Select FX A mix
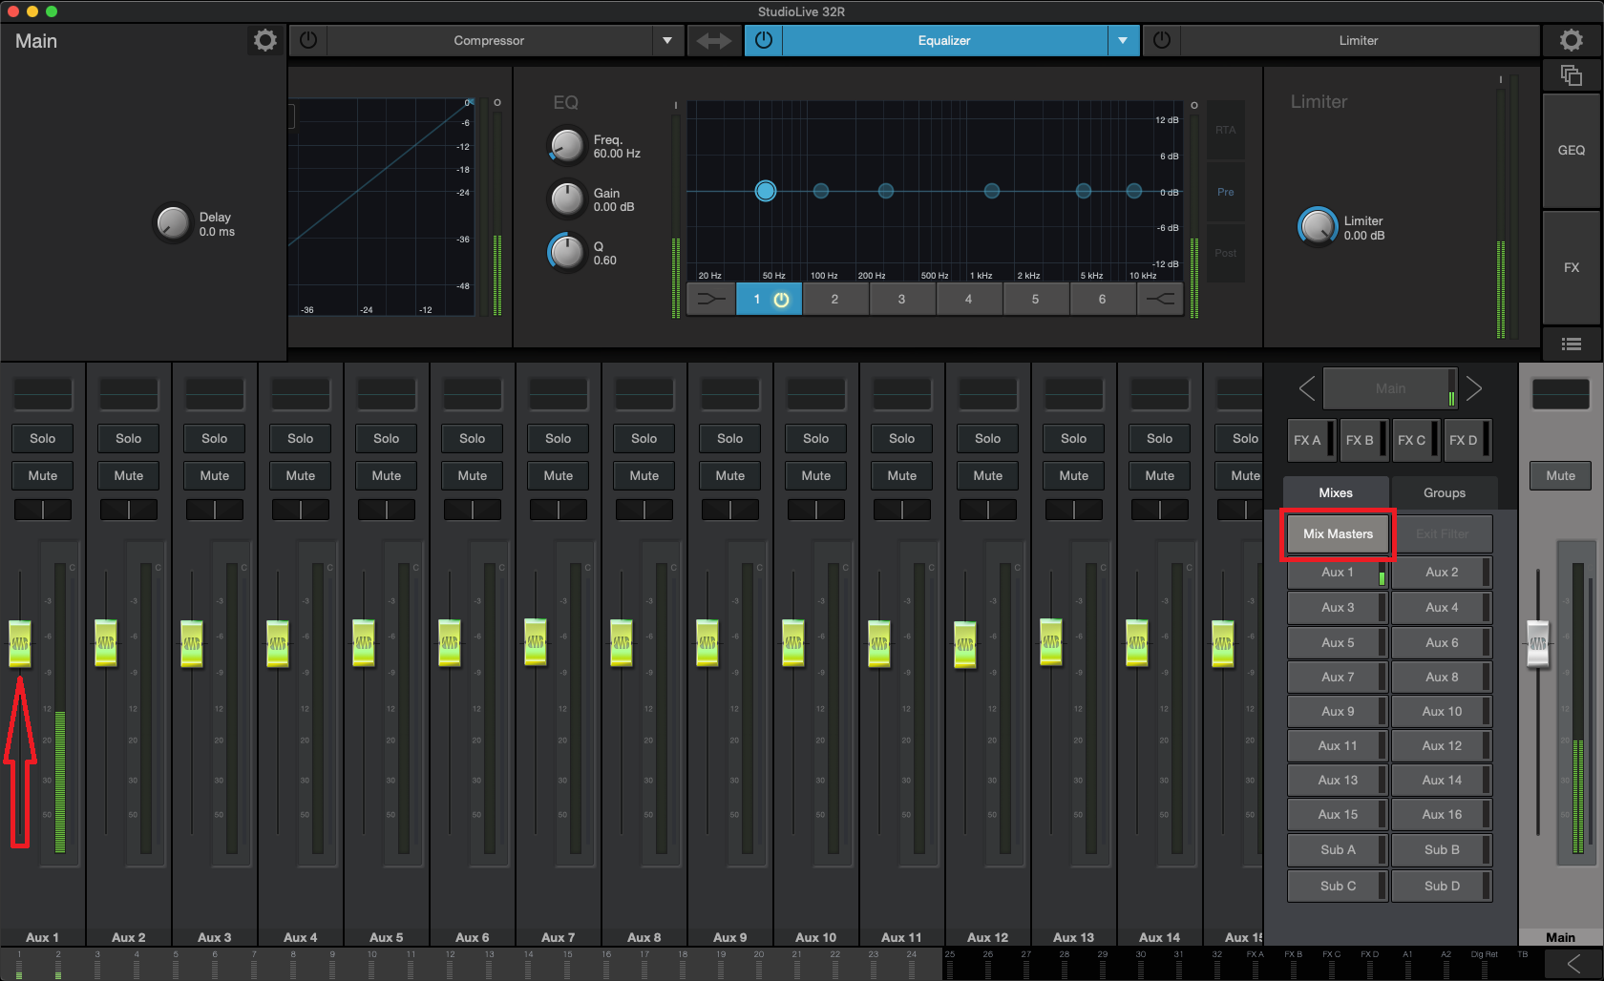The height and width of the screenshot is (981, 1604). [x=1312, y=440]
